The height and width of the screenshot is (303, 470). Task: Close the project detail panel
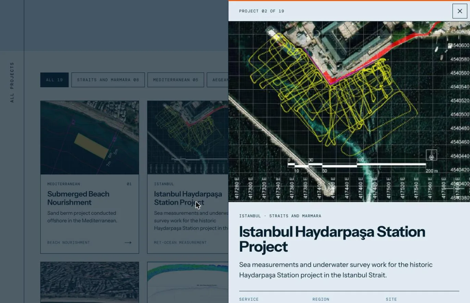[x=460, y=11]
